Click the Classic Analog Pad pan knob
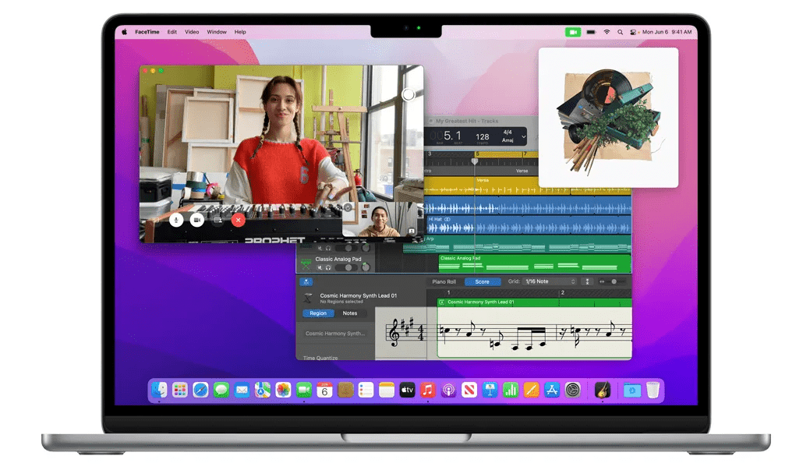The height and width of the screenshot is (470, 810). [x=366, y=267]
